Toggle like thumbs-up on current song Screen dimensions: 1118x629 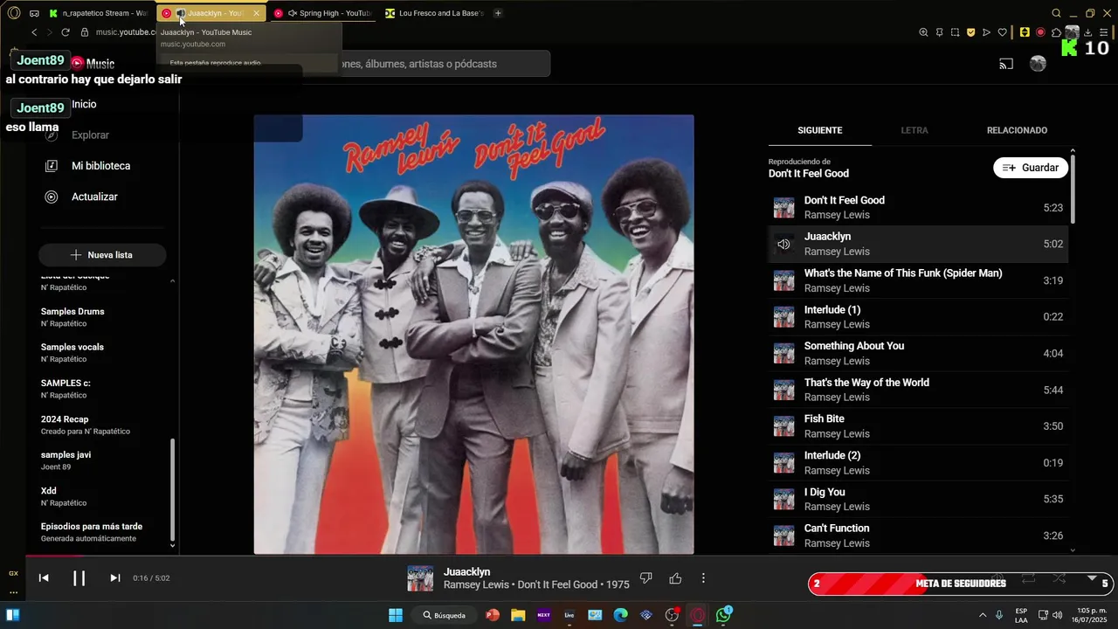tap(675, 577)
